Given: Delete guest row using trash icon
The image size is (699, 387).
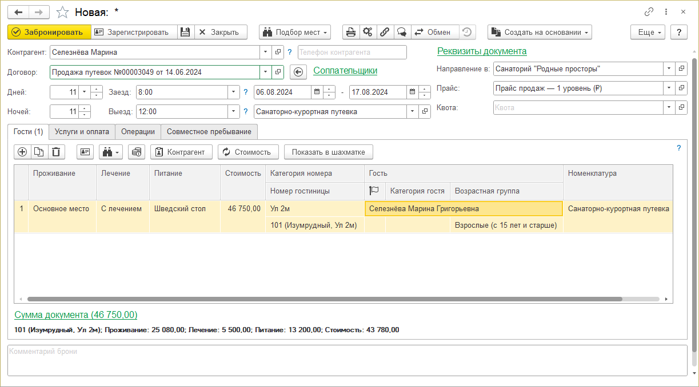Looking at the screenshot, I should tap(56, 152).
